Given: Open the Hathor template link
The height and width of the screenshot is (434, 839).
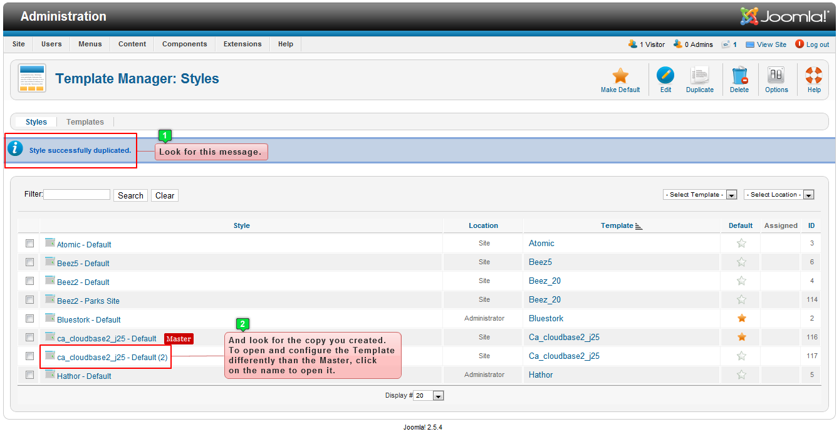Looking at the screenshot, I should 541,375.
